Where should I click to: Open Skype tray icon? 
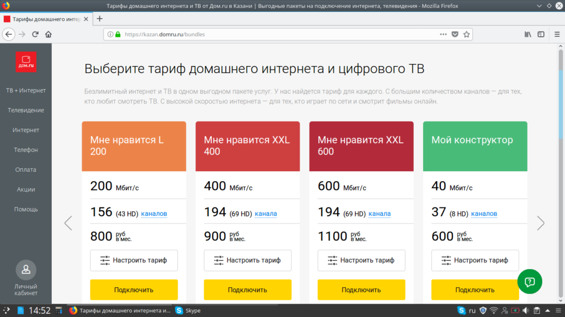click(461, 310)
